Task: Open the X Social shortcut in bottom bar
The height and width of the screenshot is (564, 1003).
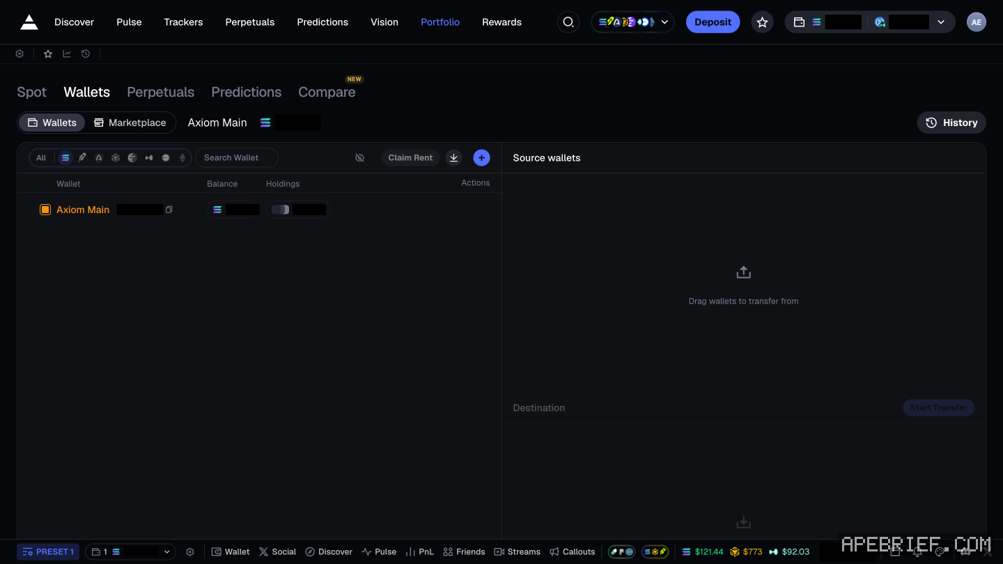Action: [x=277, y=551]
